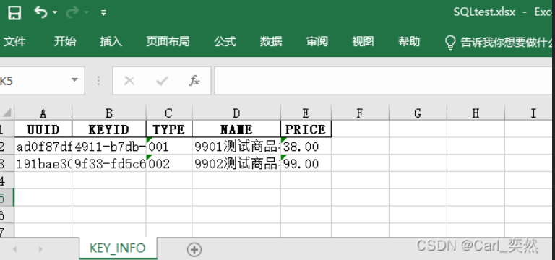Select cell containing 191bae30
This screenshot has height=260, width=555.
(43, 163)
